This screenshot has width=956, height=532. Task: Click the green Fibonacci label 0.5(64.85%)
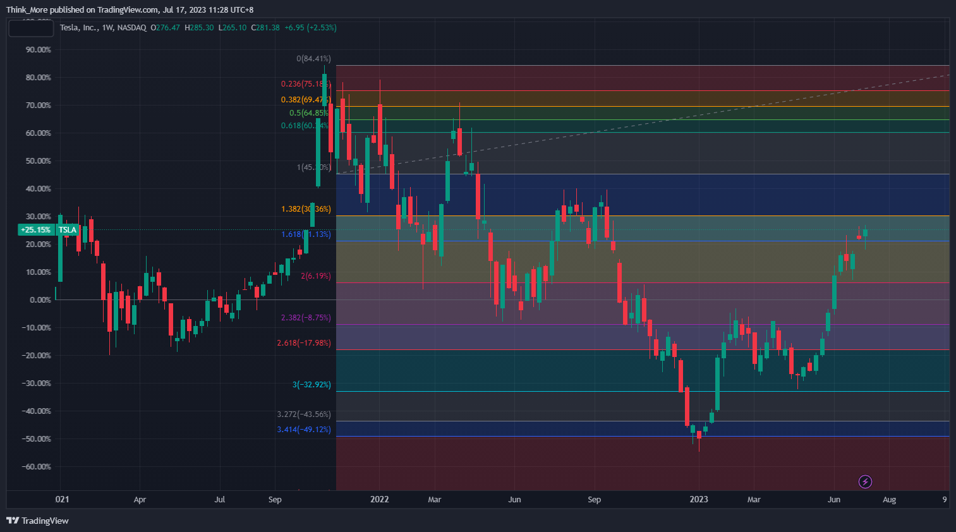(x=310, y=113)
